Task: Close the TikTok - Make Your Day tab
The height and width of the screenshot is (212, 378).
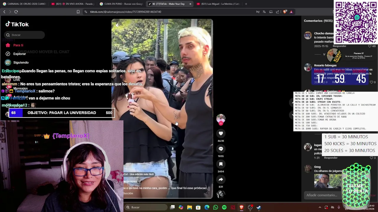Action: click(x=190, y=4)
